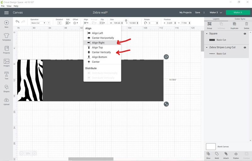Open the Align dropdown in toolbar
Screen dimensions: 252x161
(x=86, y=23)
